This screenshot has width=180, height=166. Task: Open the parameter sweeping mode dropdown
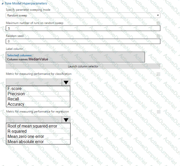pos(83,15)
